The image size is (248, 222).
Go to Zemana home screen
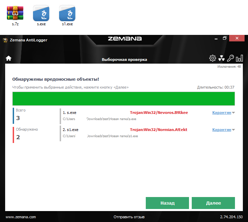click(x=9, y=58)
